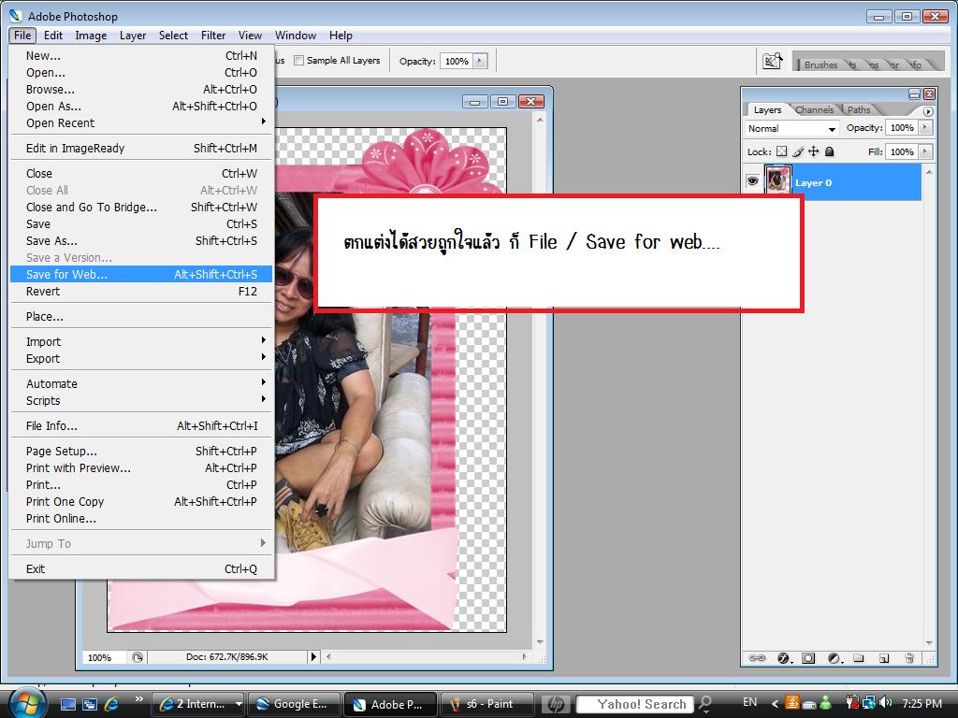Open the Filter menu
Screen dimensions: 958x718
(213, 36)
